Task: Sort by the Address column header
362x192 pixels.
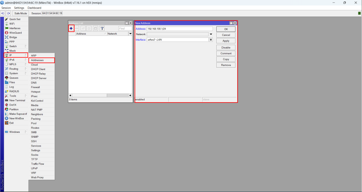Action: click(x=91, y=34)
